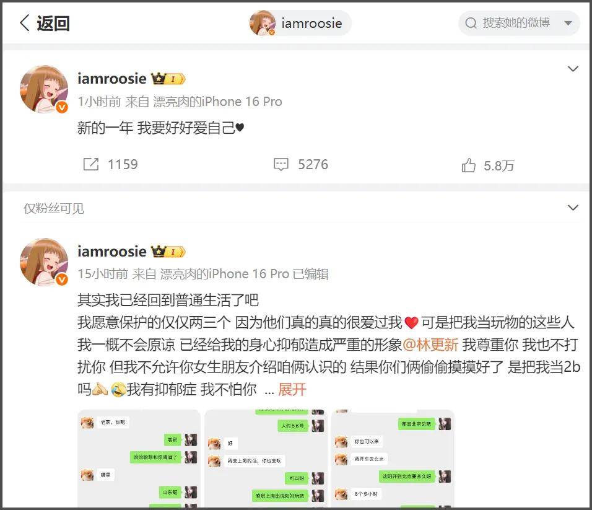The width and height of the screenshot is (592, 510).
Task: Expand options chevron beside 仅粉丝可见
Action: pos(573,208)
